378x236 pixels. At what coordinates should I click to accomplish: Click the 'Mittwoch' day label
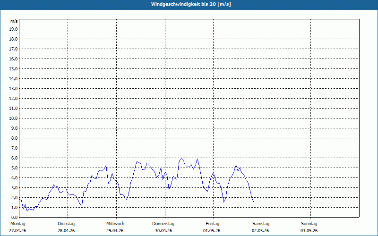pos(115,224)
